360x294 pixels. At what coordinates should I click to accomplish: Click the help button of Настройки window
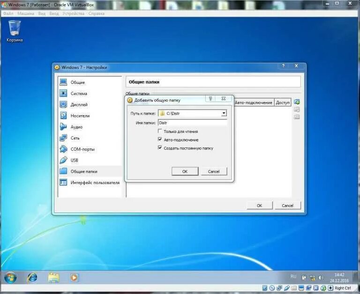point(283,66)
